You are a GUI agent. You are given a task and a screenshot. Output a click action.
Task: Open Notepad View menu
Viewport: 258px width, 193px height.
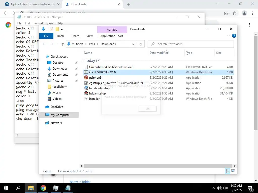50,23
